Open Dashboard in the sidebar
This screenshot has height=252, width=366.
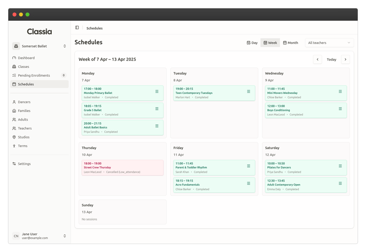coord(39,58)
